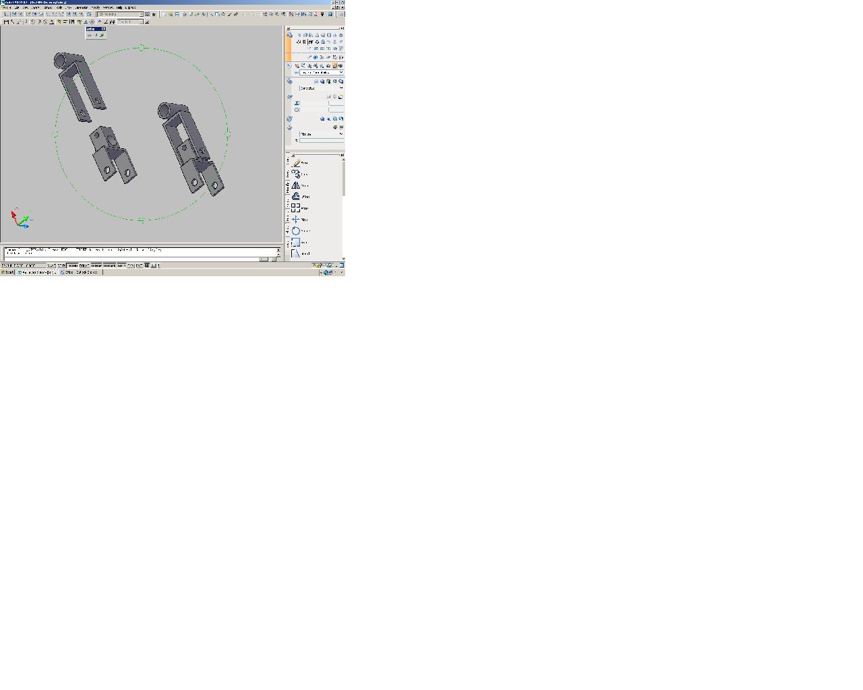This screenshot has height=690, width=863.
Task: Click the tool palette vertical scrollbar
Action: pos(344,179)
